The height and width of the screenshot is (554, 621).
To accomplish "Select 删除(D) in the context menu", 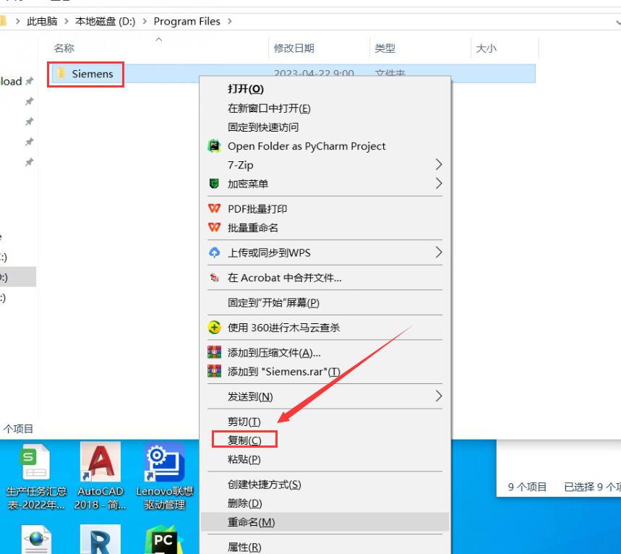I will pyautogui.click(x=244, y=503).
